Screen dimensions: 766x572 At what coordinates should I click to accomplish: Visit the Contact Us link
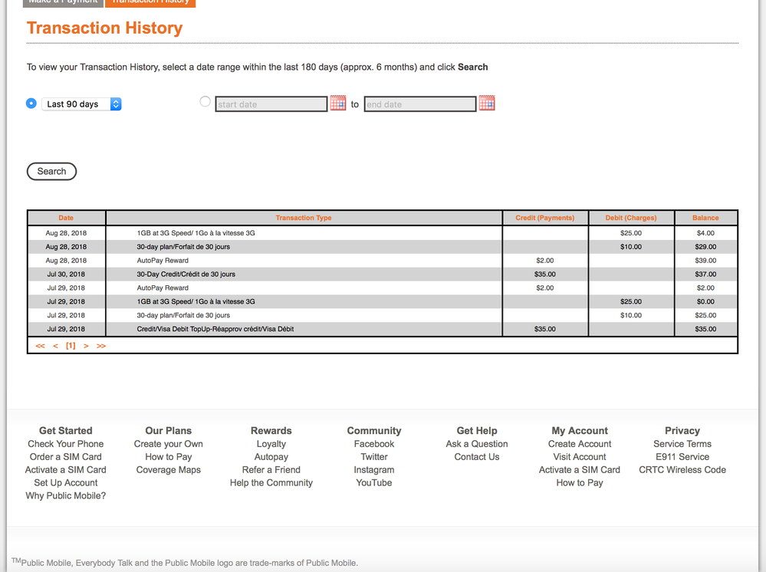coord(476,457)
